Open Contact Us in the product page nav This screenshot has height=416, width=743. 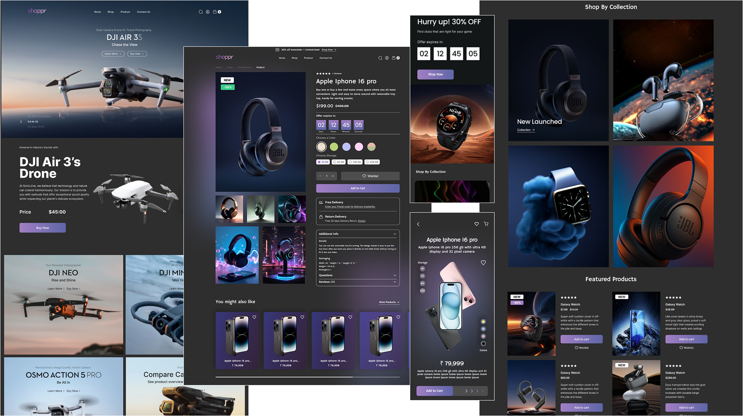click(326, 58)
